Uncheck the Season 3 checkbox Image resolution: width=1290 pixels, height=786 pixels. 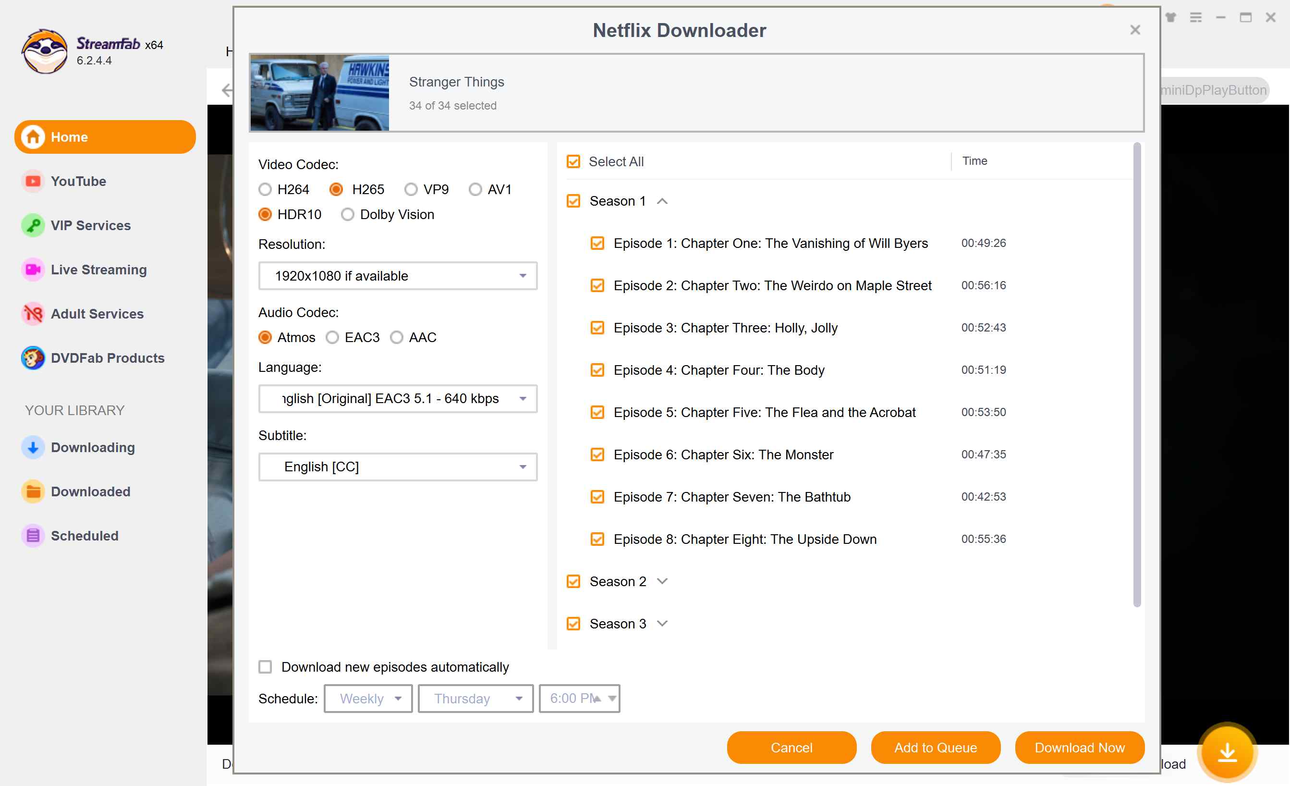pos(573,624)
